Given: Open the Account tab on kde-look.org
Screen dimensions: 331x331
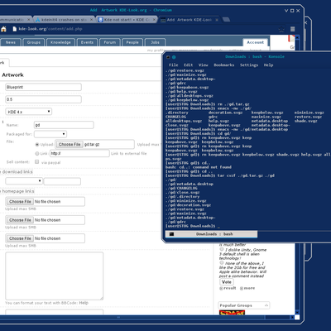Looking at the screenshot, I should [256, 42].
